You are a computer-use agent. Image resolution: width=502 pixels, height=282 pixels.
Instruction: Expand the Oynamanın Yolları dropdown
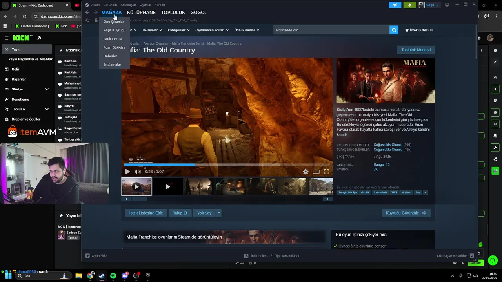coord(212,30)
